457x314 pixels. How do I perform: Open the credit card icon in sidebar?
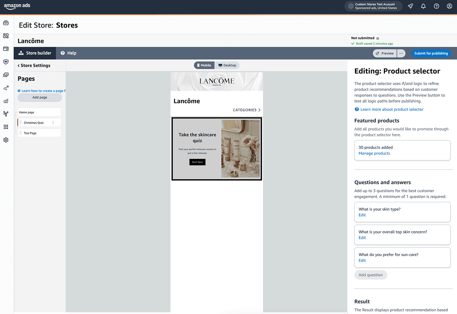6,49
